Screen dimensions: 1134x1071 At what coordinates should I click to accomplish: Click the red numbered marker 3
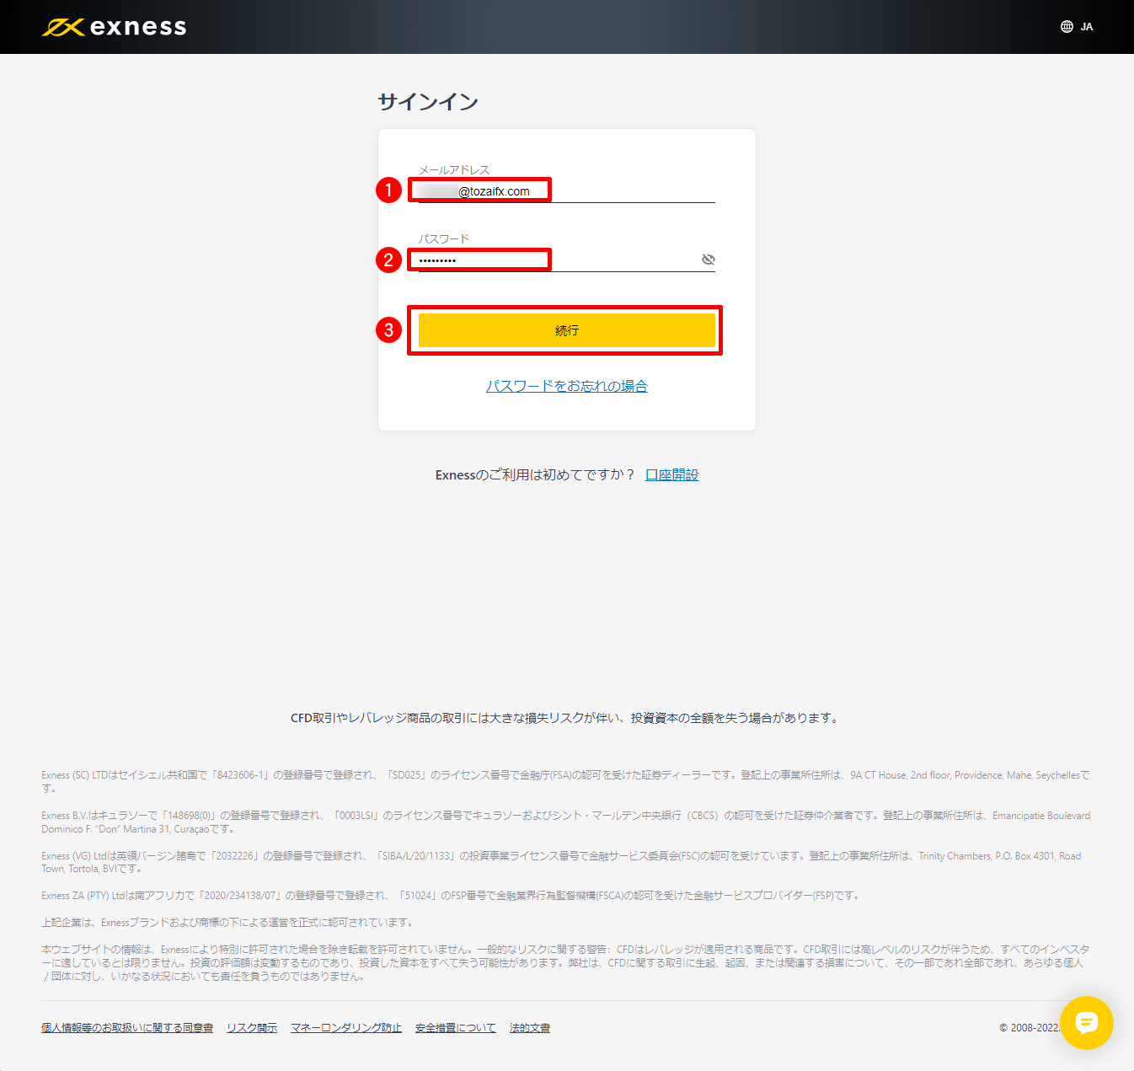click(x=388, y=330)
